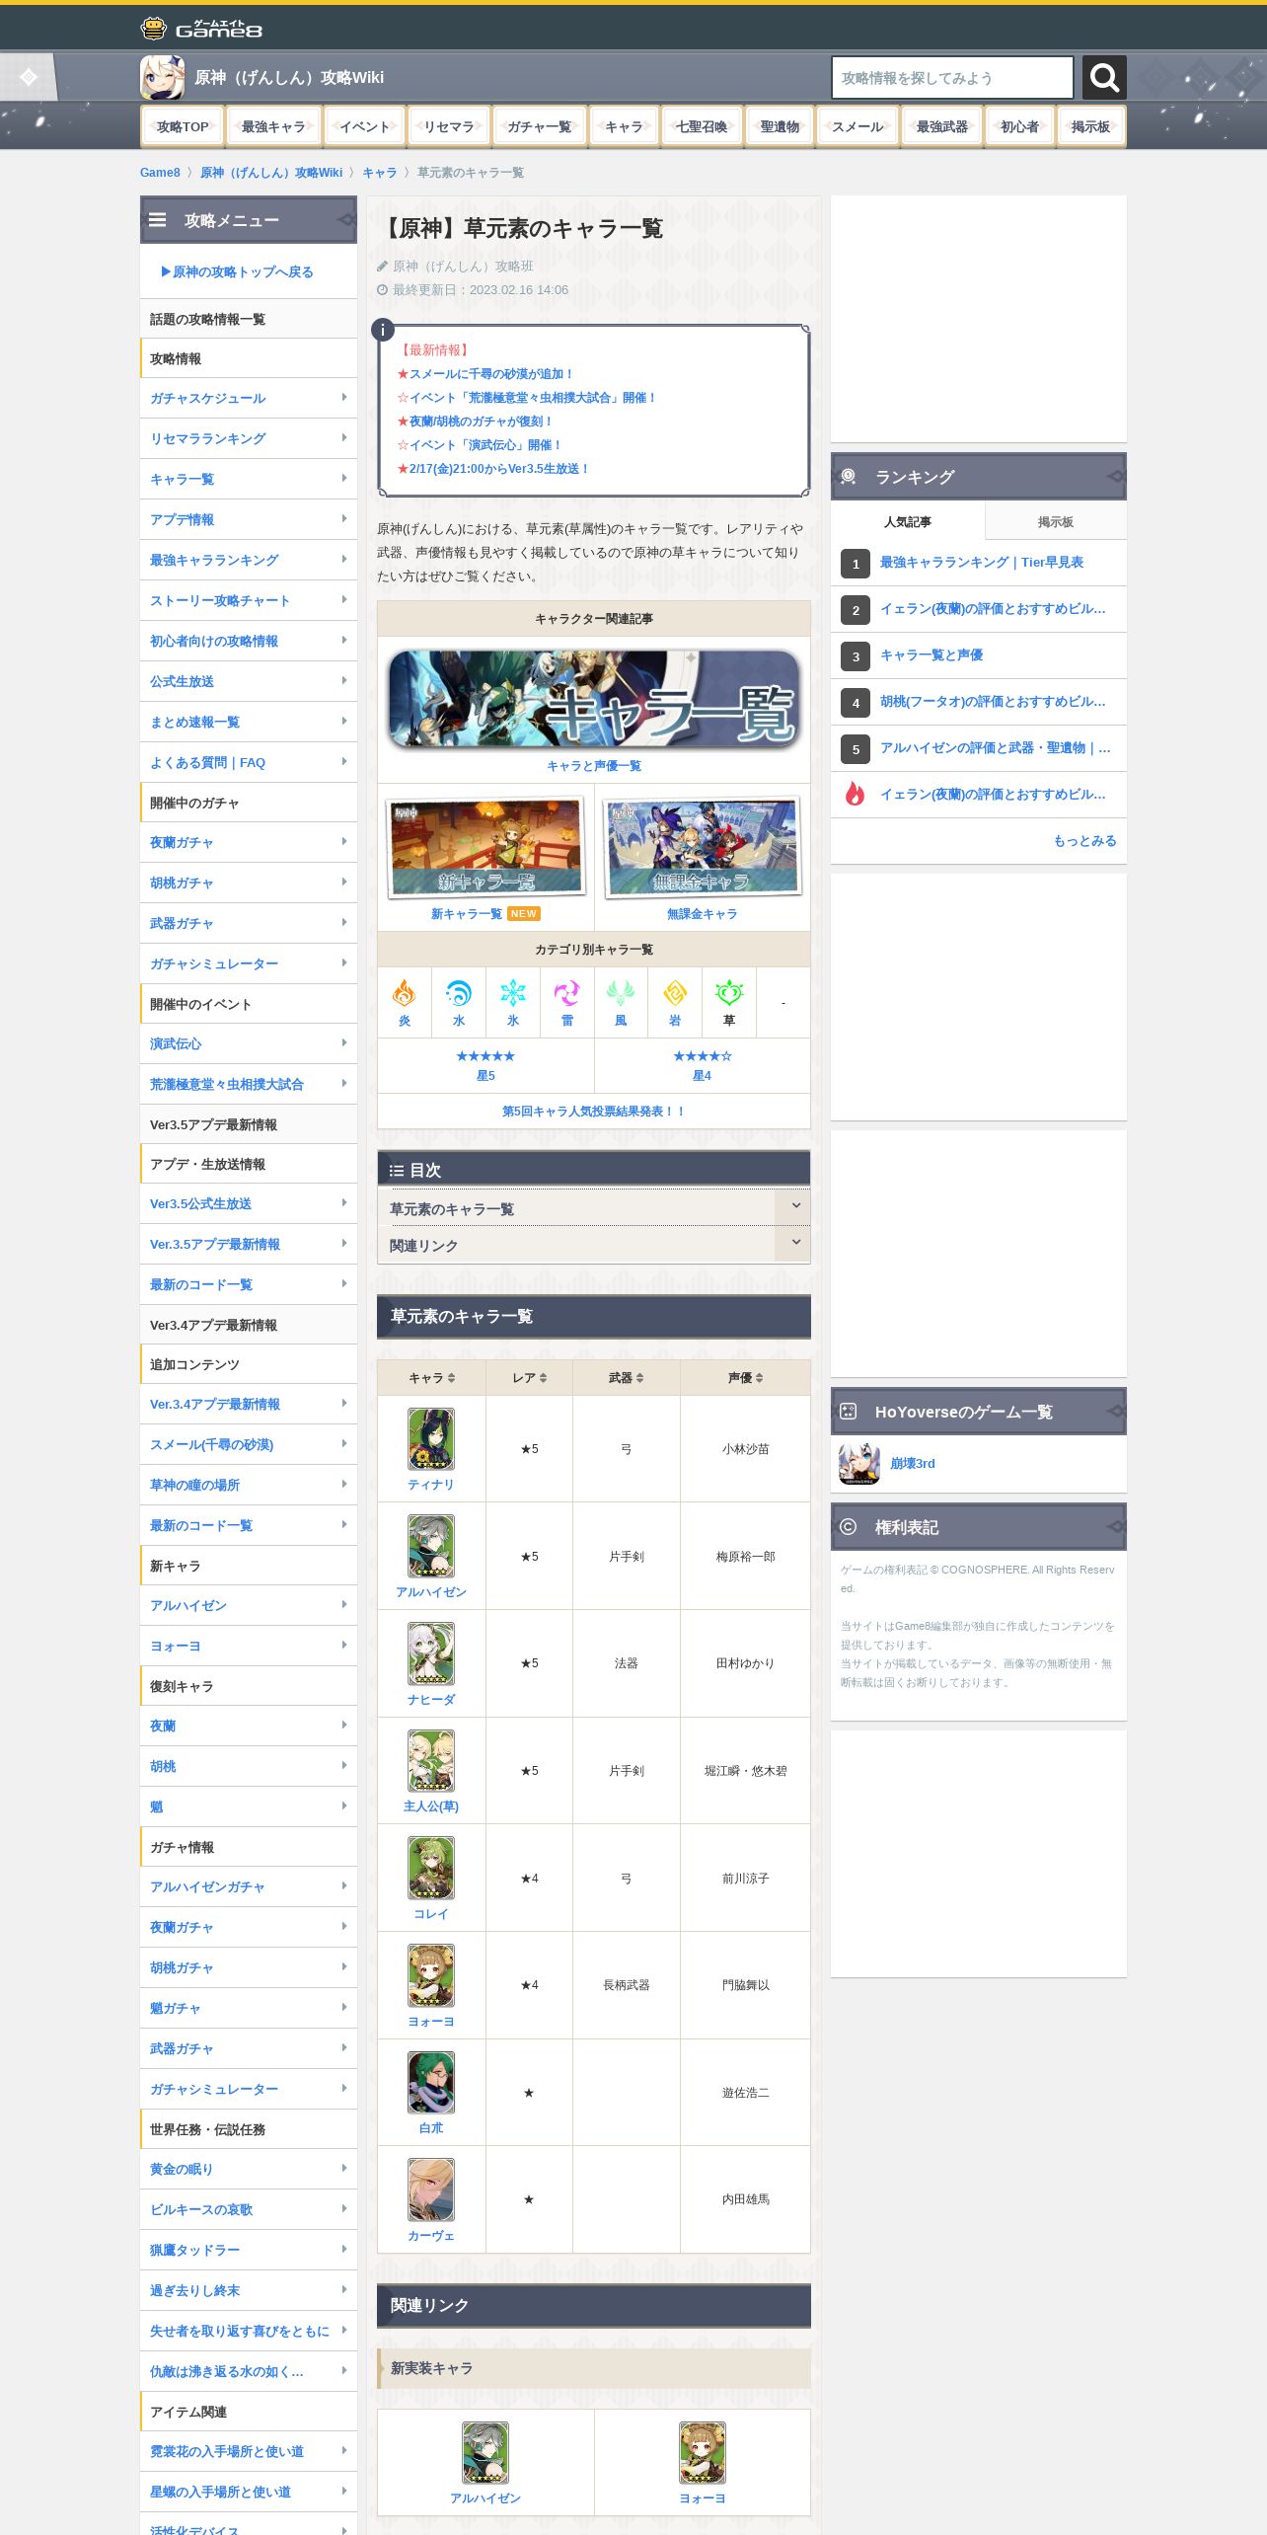Click the 攻略情報を探してみよう search field
Image resolution: width=1267 pixels, height=2535 pixels.
coord(952,77)
